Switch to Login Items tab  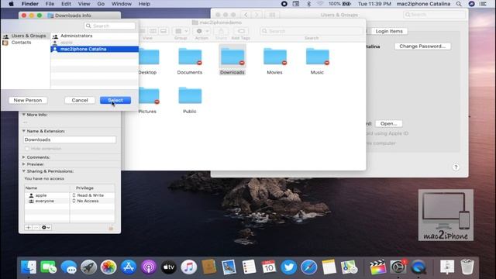(389, 31)
